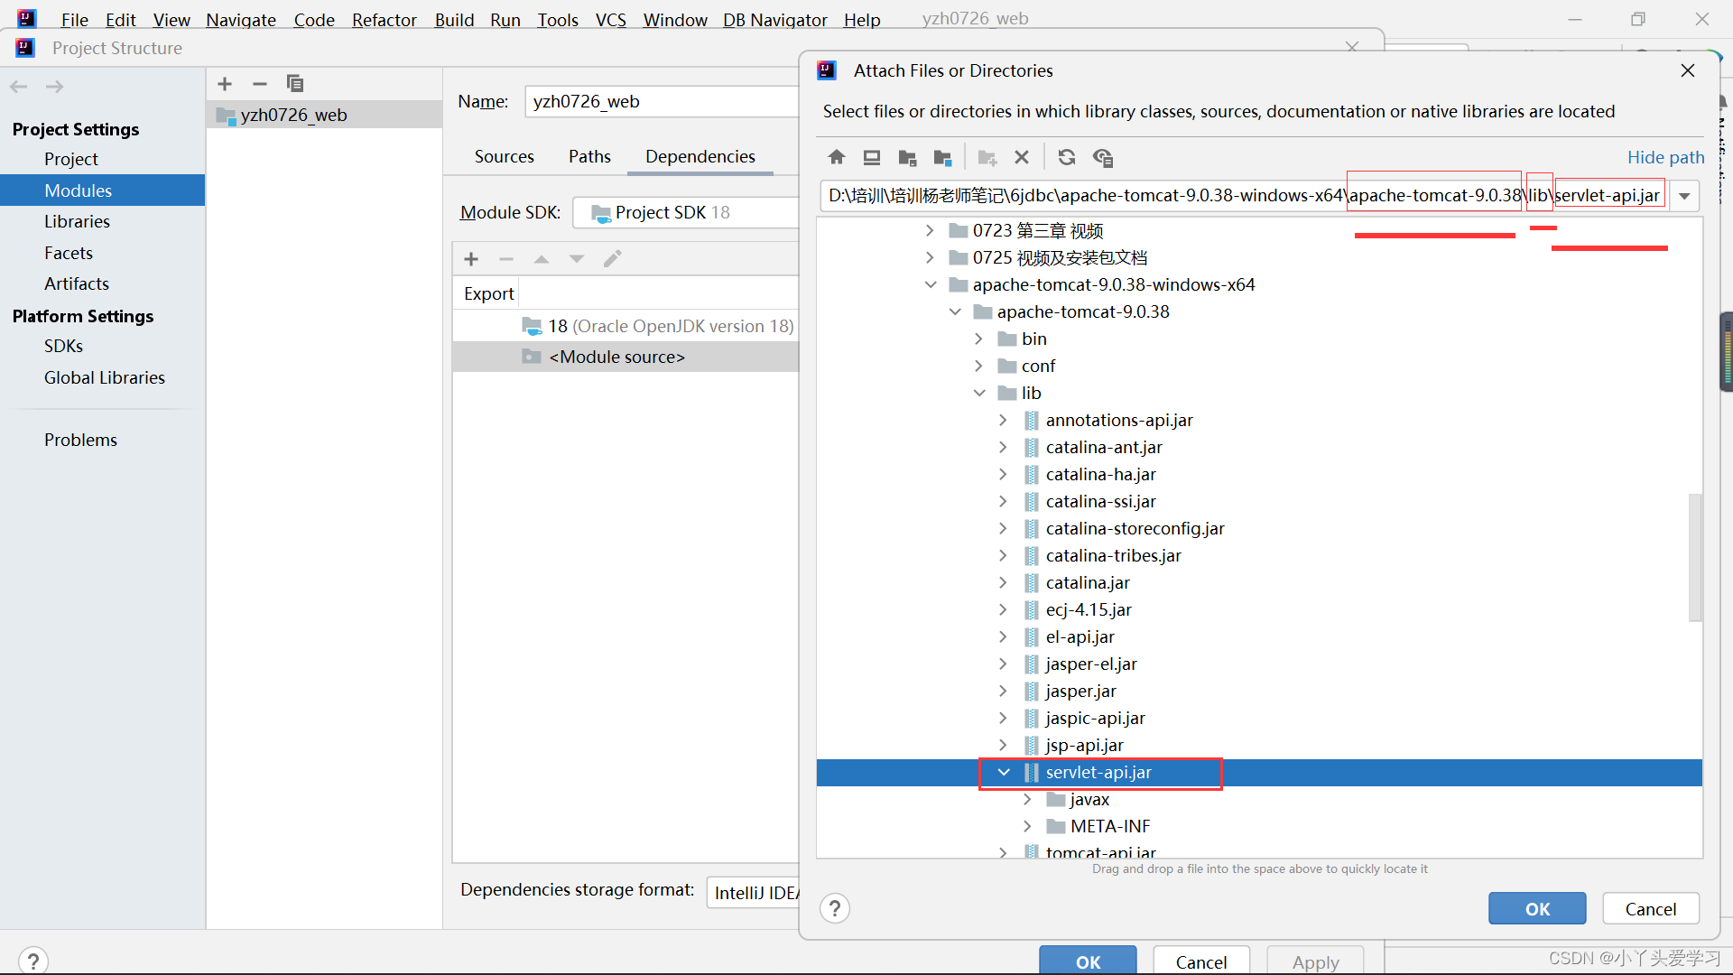Move dependency up arrow icon
This screenshot has height=975, width=1733.
[542, 259]
